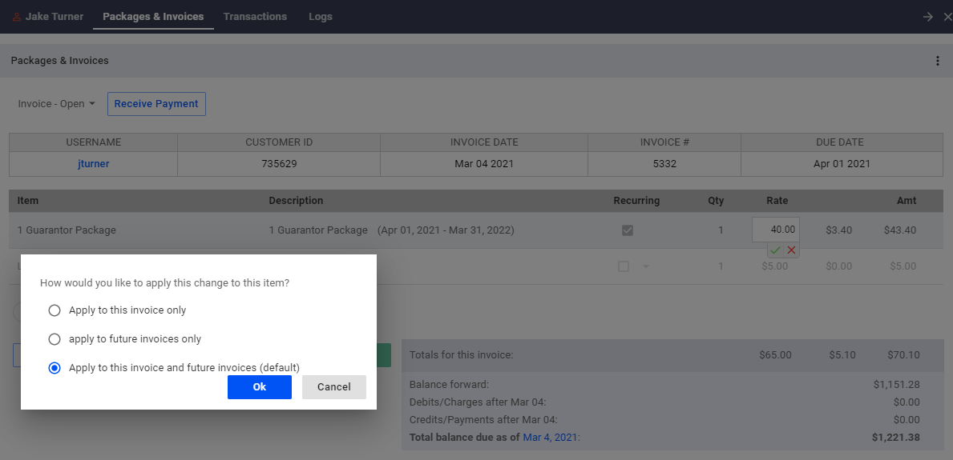Screen dimensions: 953x460
Task: Click the Rate input field showing 40.00
Action: (776, 230)
